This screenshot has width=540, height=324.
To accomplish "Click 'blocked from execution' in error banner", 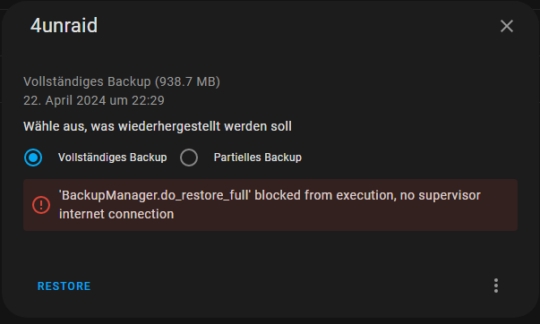I will point(325,196).
